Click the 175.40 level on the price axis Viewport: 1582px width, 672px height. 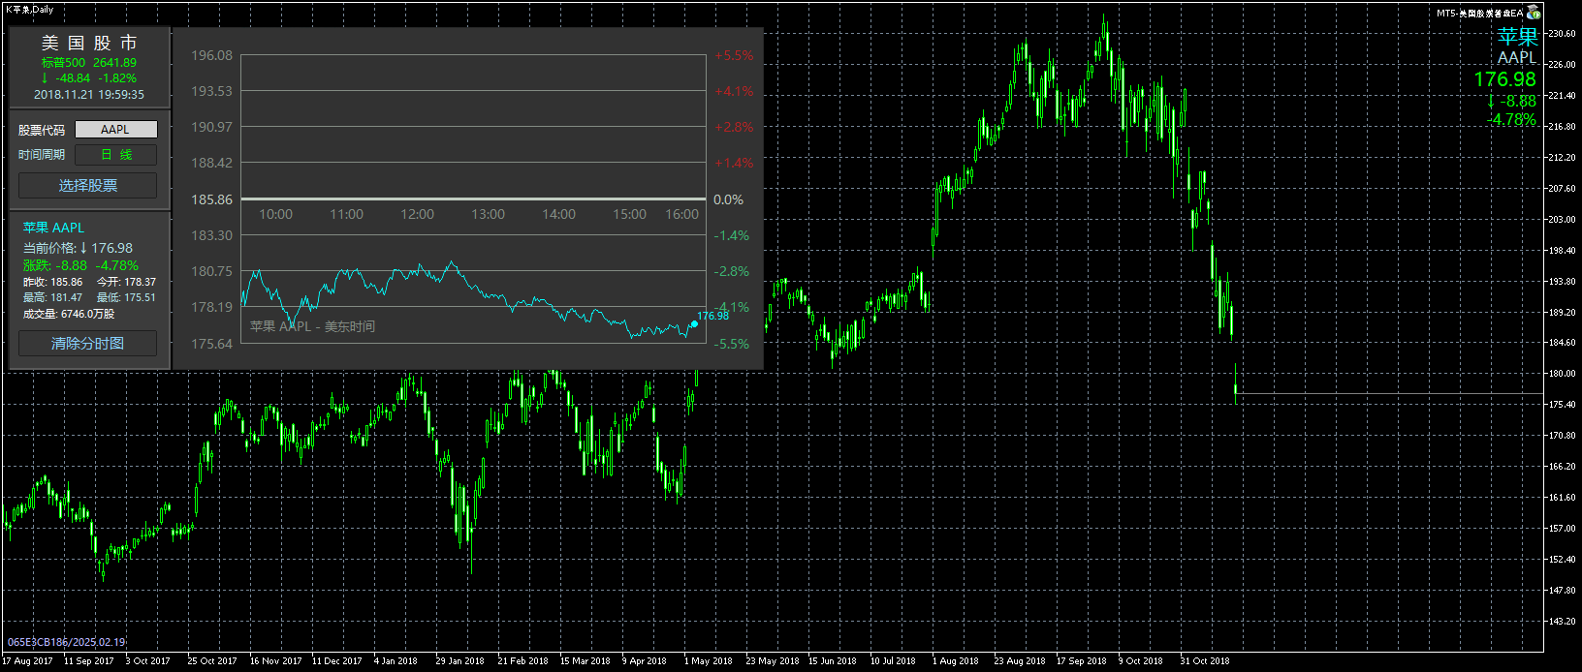1562,405
